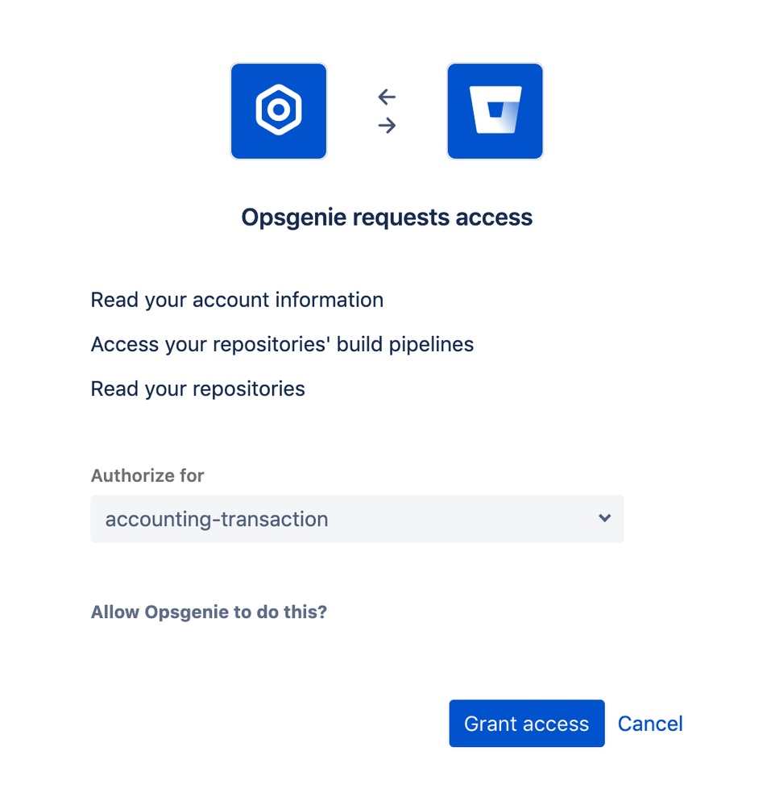Click 'Access your repositories' build pipelines' text
771x805 pixels.
tap(282, 345)
